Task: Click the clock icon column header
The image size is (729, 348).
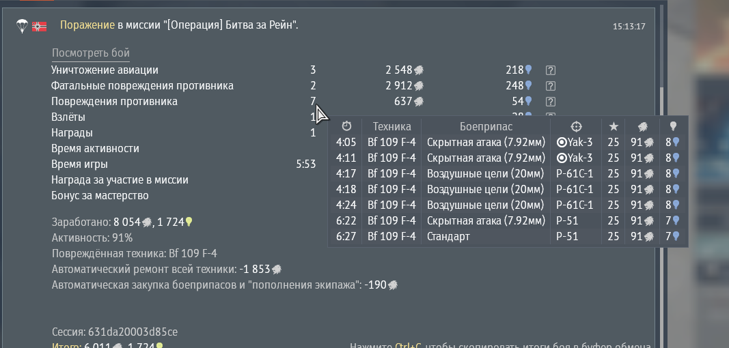Action: click(346, 126)
